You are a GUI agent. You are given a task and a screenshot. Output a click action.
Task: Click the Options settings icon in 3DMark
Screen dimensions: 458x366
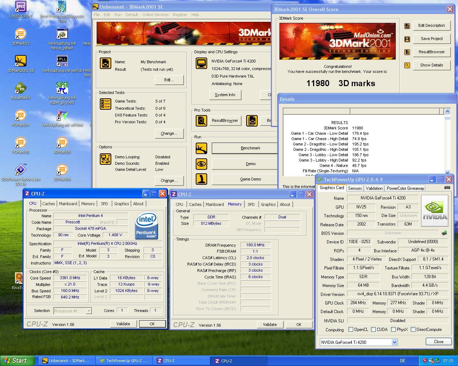(x=105, y=159)
